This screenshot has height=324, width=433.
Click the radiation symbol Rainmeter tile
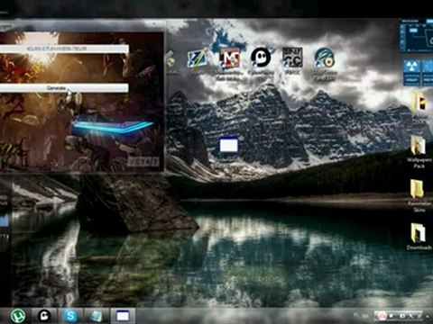(x=411, y=72)
